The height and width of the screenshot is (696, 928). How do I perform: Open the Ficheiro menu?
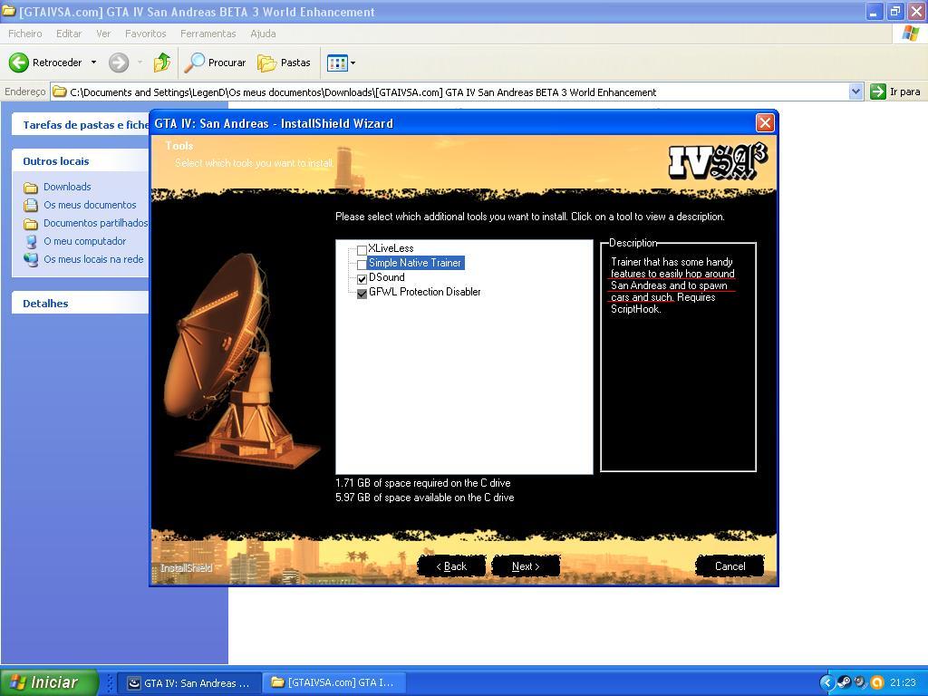(24, 34)
